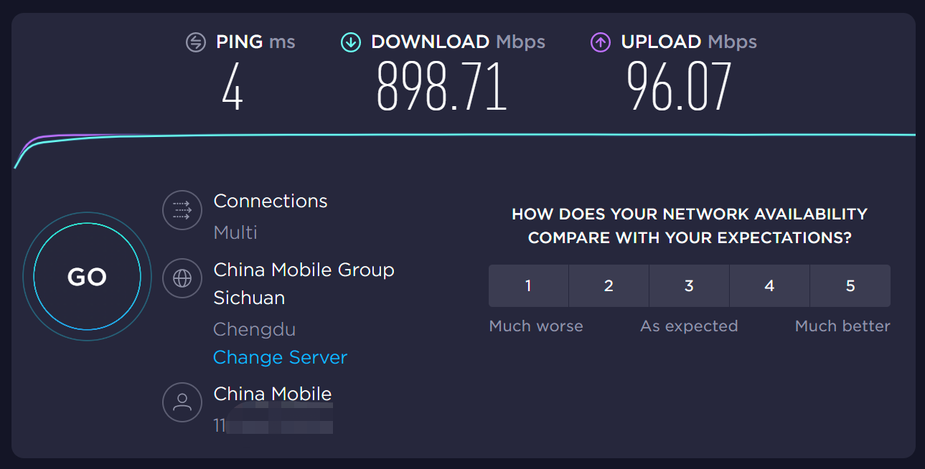Rate network availability as 1
Image resolution: width=925 pixels, height=469 pixels.
pyautogui.click(x=528, y=285)
